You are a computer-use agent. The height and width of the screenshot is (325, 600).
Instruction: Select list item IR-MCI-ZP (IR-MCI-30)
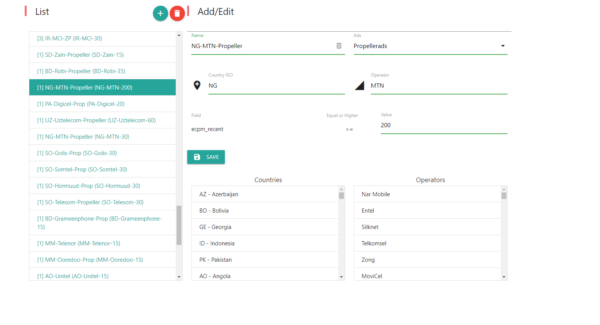(102, 38)
